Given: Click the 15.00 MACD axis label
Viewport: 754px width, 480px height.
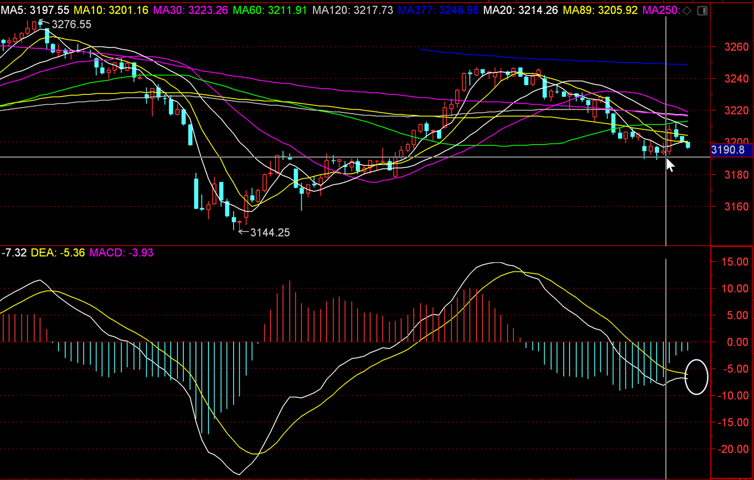Looking at the screenshot, I should (735, 262).
